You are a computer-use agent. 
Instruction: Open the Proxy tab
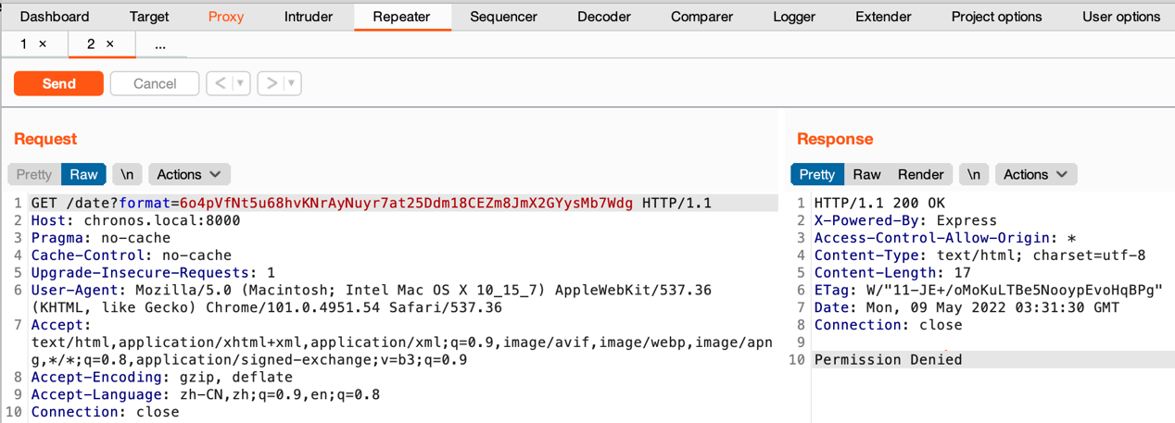tap(226, 17)
